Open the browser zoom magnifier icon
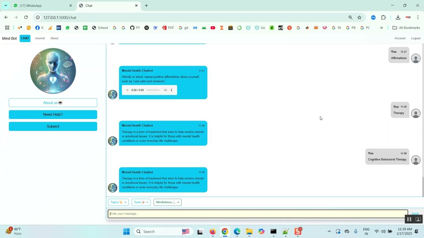424x238 pixels. point(350,18)
